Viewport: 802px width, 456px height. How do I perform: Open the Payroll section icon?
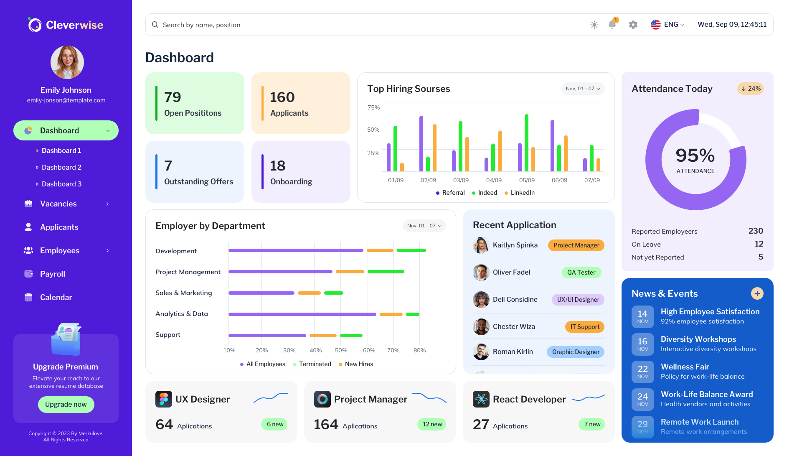(28, 274)
